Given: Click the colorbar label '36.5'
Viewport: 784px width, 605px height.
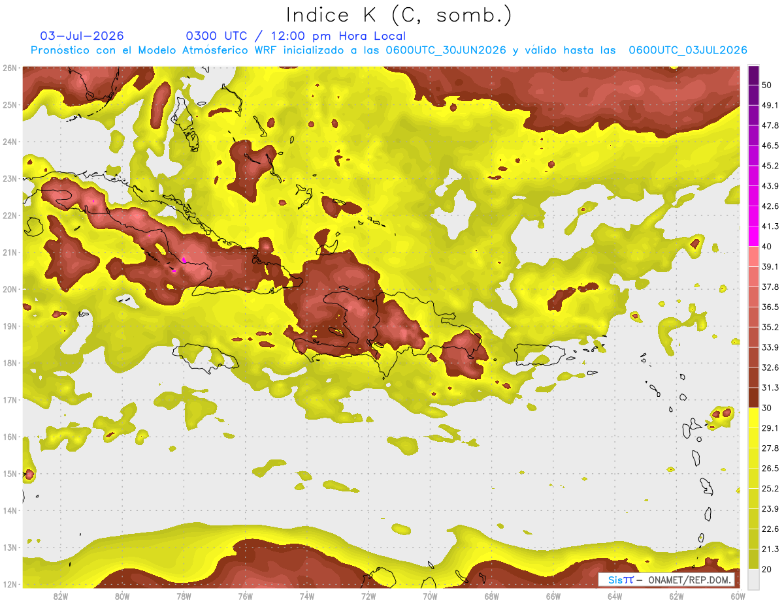Looking at the screenshot, I should (771, 307).
